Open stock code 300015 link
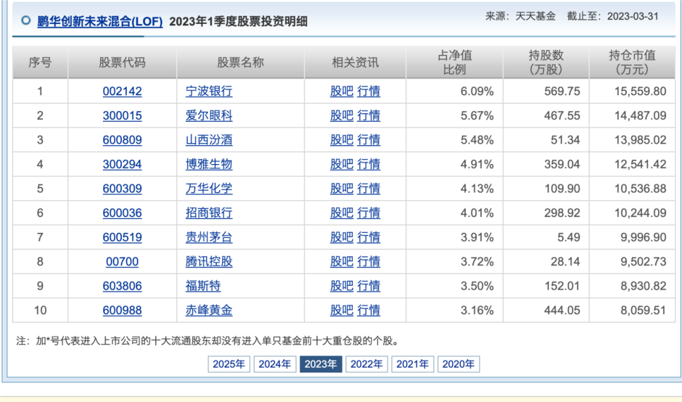The width and height of the screenshot is (682, 402). 123,115
